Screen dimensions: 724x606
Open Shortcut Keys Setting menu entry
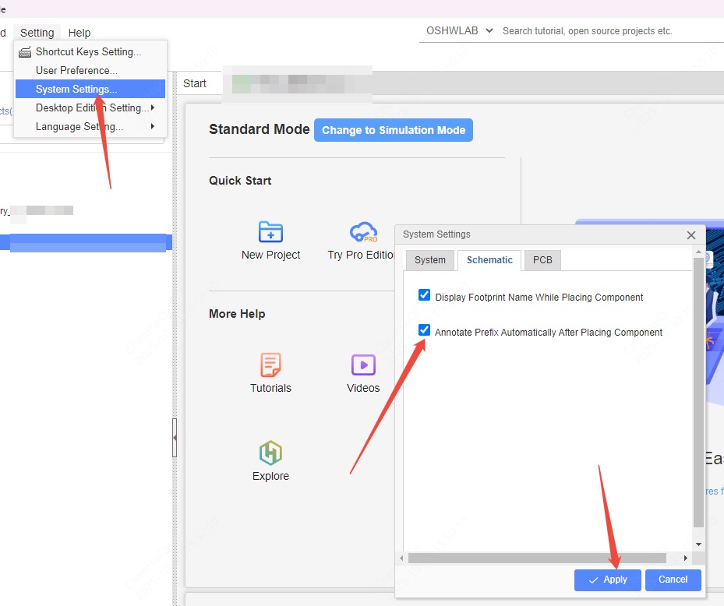point(88,51)
